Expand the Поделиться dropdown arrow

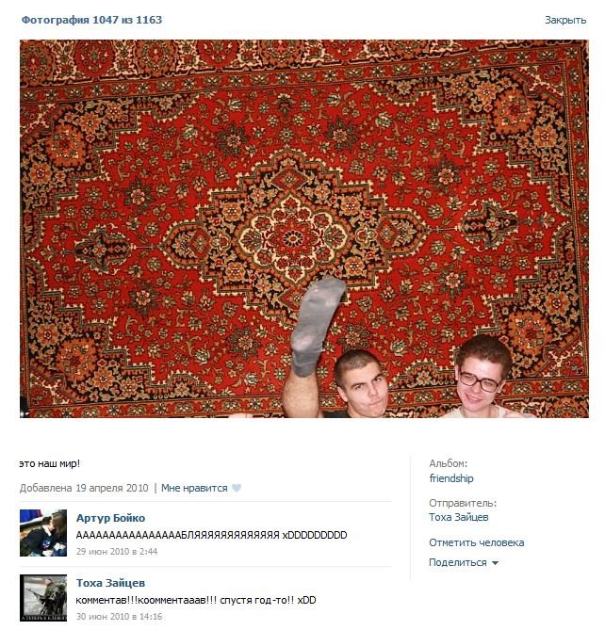point(496,563)
